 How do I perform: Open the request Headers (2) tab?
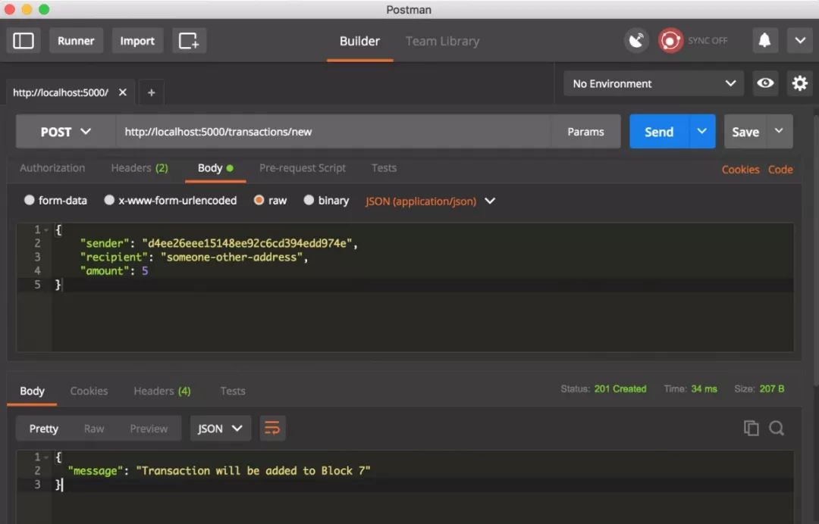pyautogui.click(x=140, y=168)
